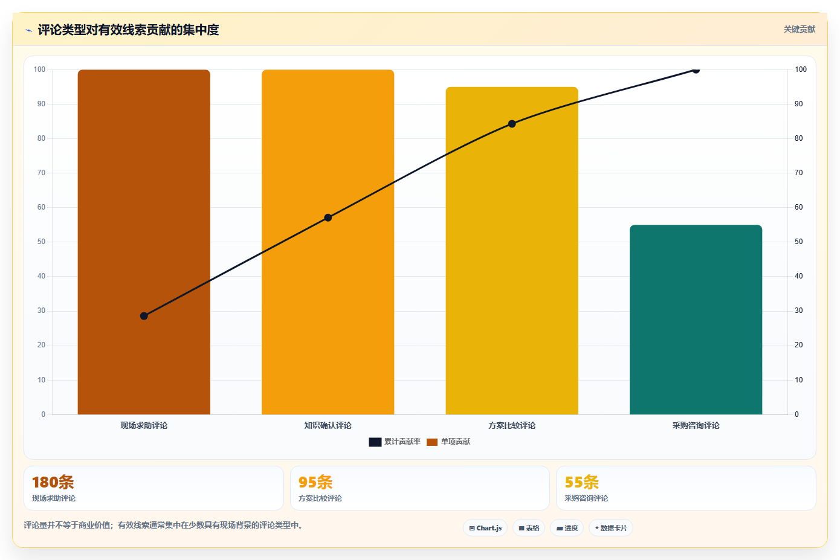The height and width of the screenshot is (560, 840).
Task: Click the 知识确认评论 x-axis label
Action: tap(328, 425)
